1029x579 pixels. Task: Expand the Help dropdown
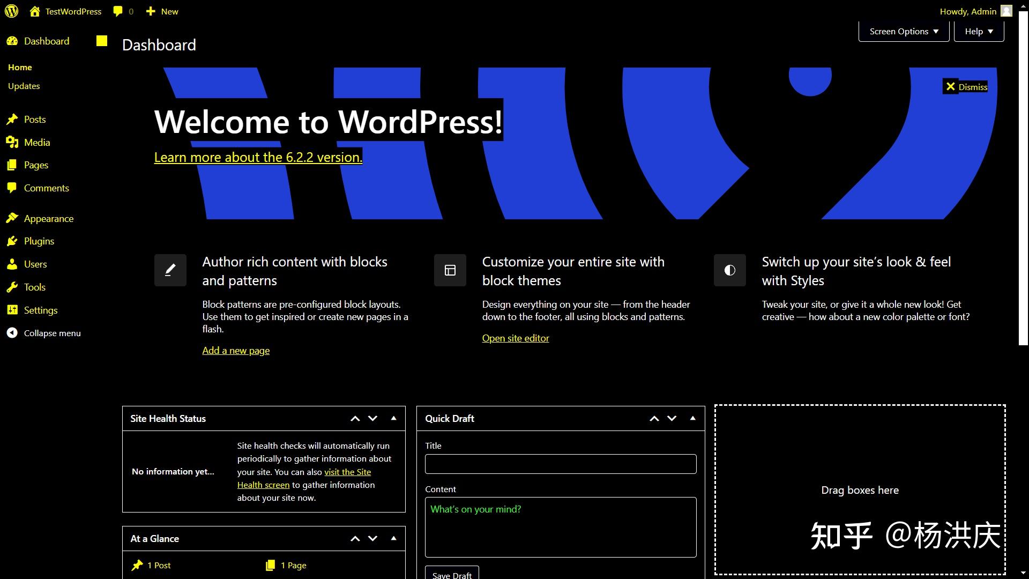point(979,32)
